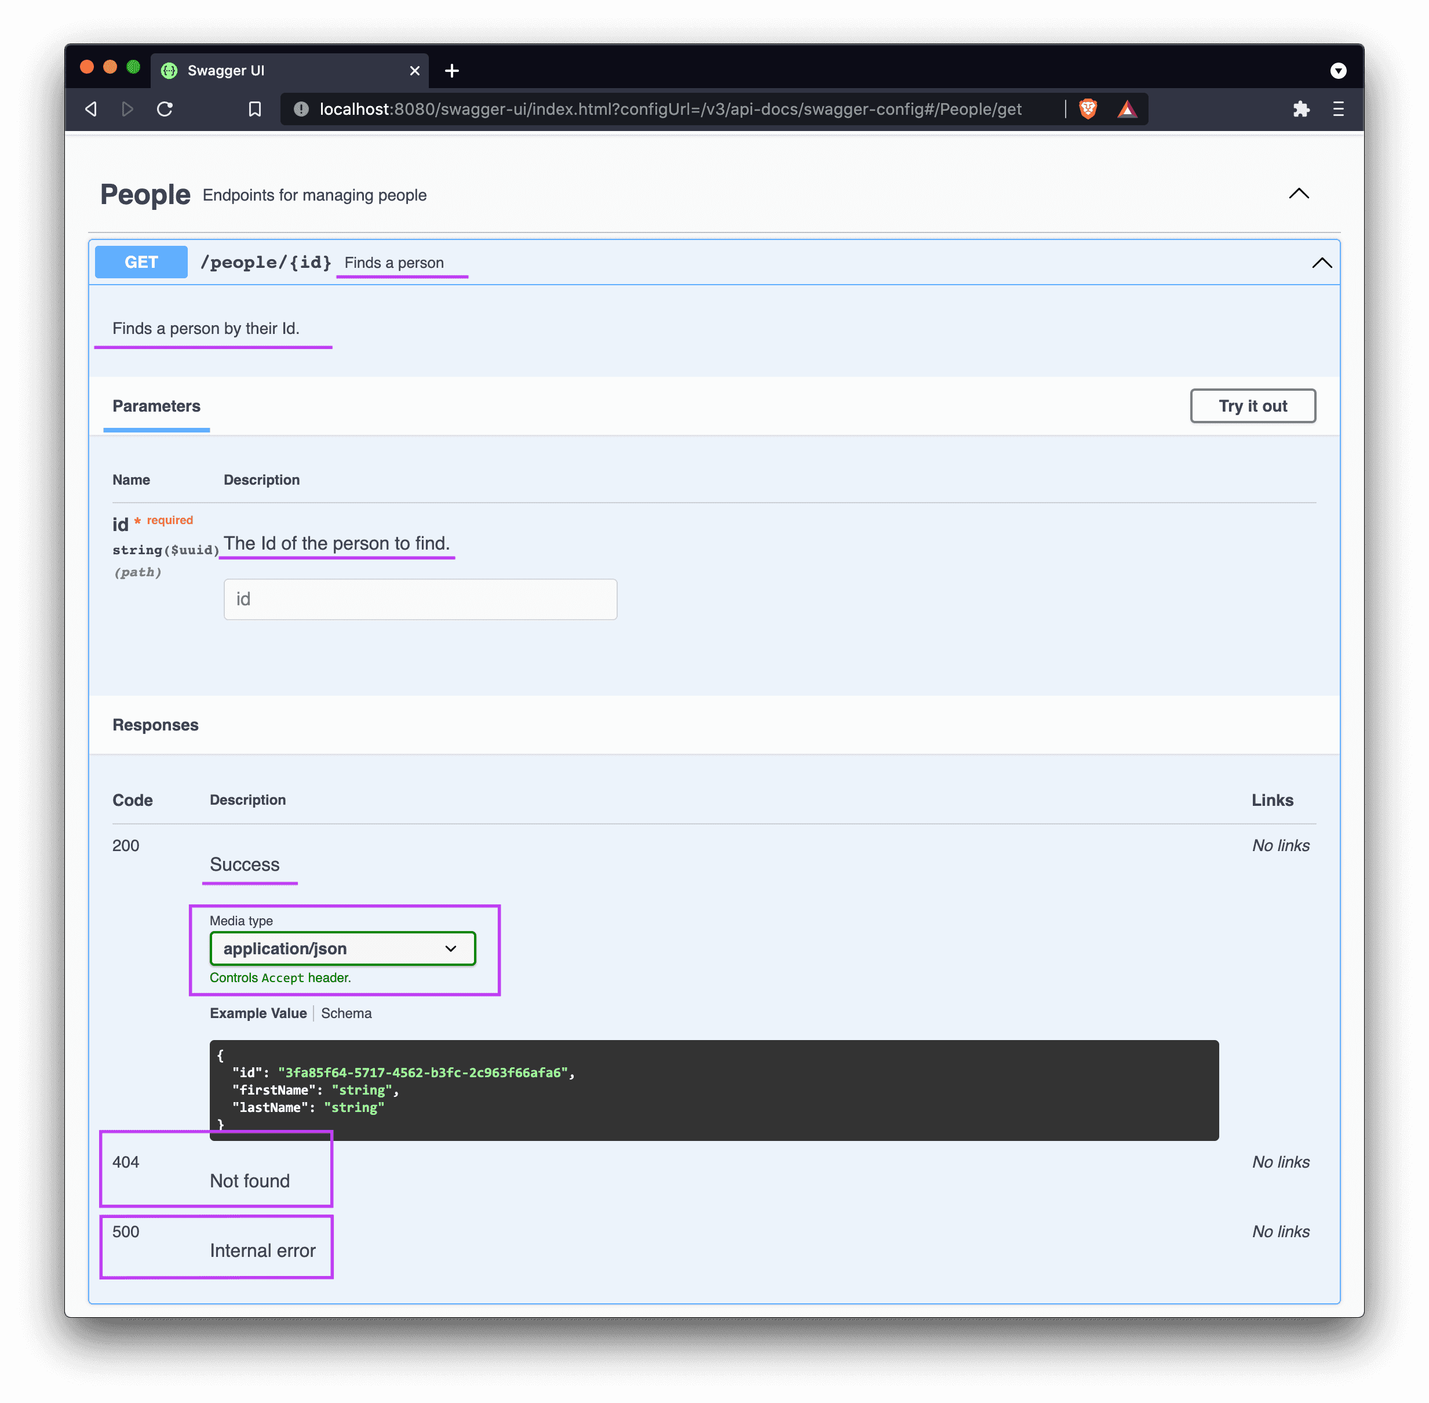
Task: Open the browser hamburger menu
Action: tap(1339, 109)
